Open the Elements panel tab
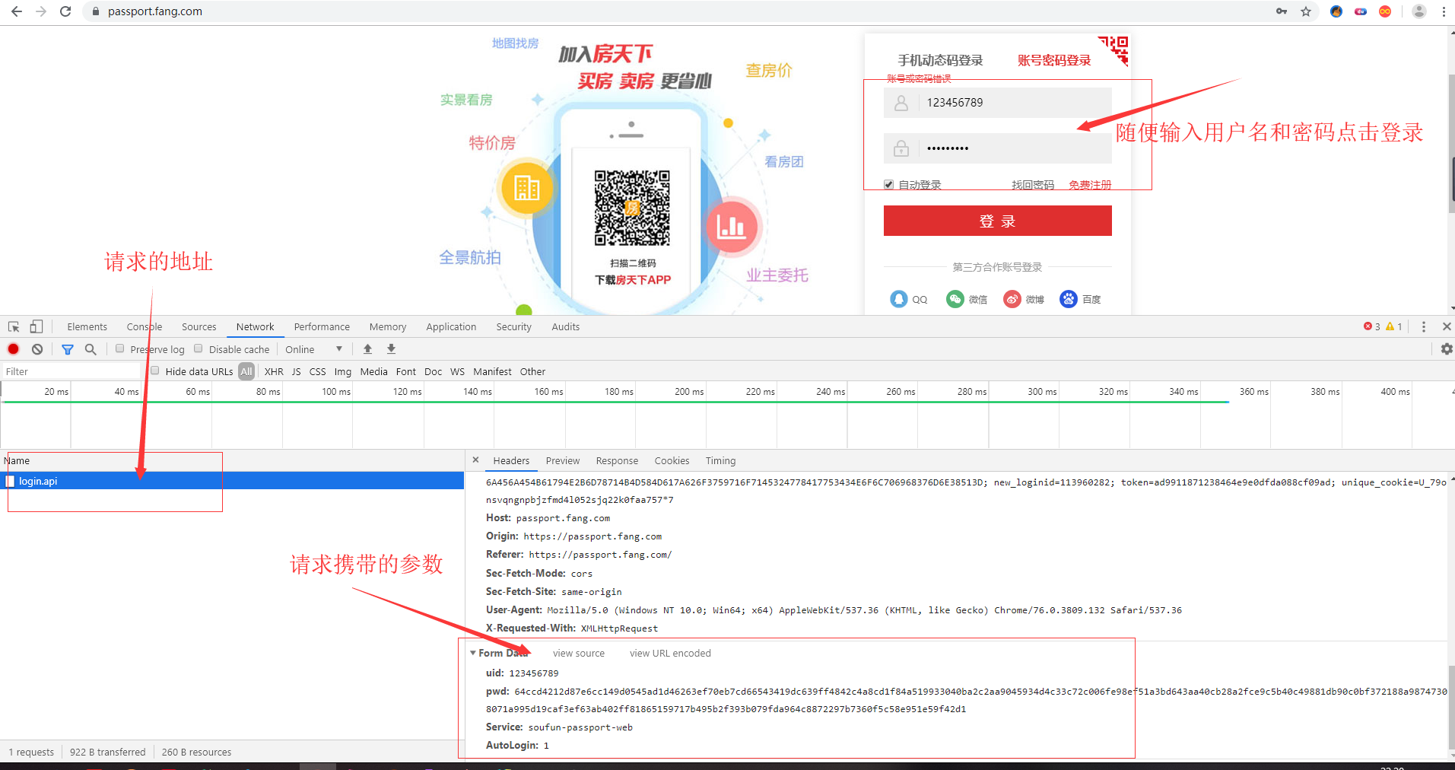 [x=87, y=326]
